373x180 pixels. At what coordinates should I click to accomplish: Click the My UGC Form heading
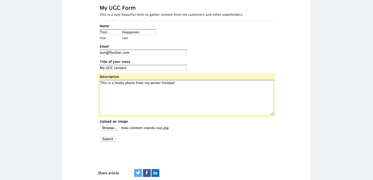click(x=118, y=8)
